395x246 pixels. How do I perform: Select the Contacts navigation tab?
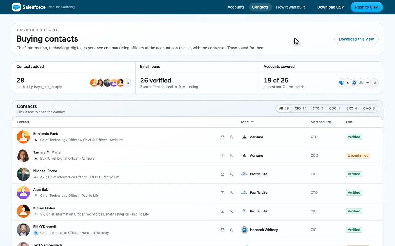(260, 7)
